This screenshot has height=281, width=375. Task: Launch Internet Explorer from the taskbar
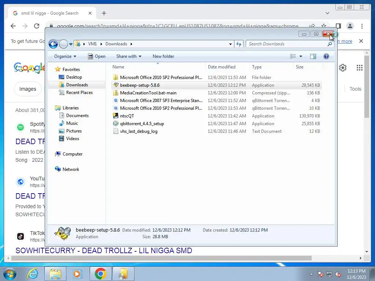[33, 274]
